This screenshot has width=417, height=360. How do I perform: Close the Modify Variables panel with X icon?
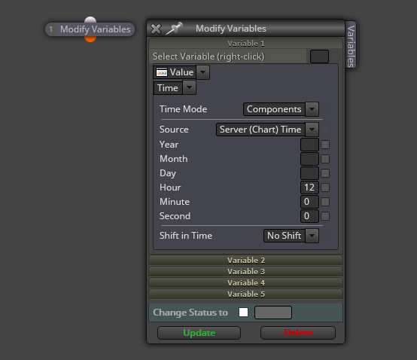(x=156, y=29)
